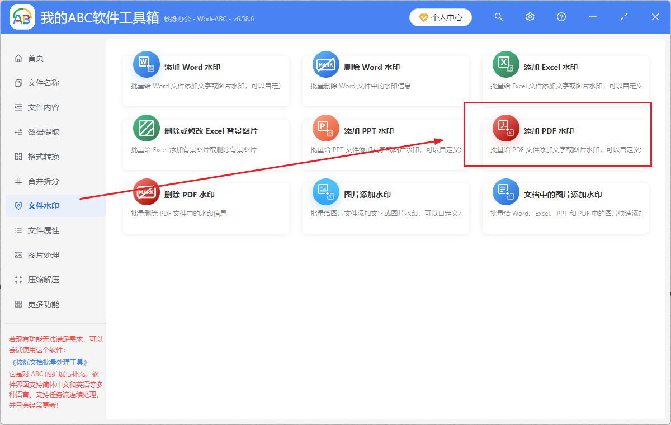Select 更多功能 in the sidebar
Screen dimensions: 671x425
tap(39, 304)
